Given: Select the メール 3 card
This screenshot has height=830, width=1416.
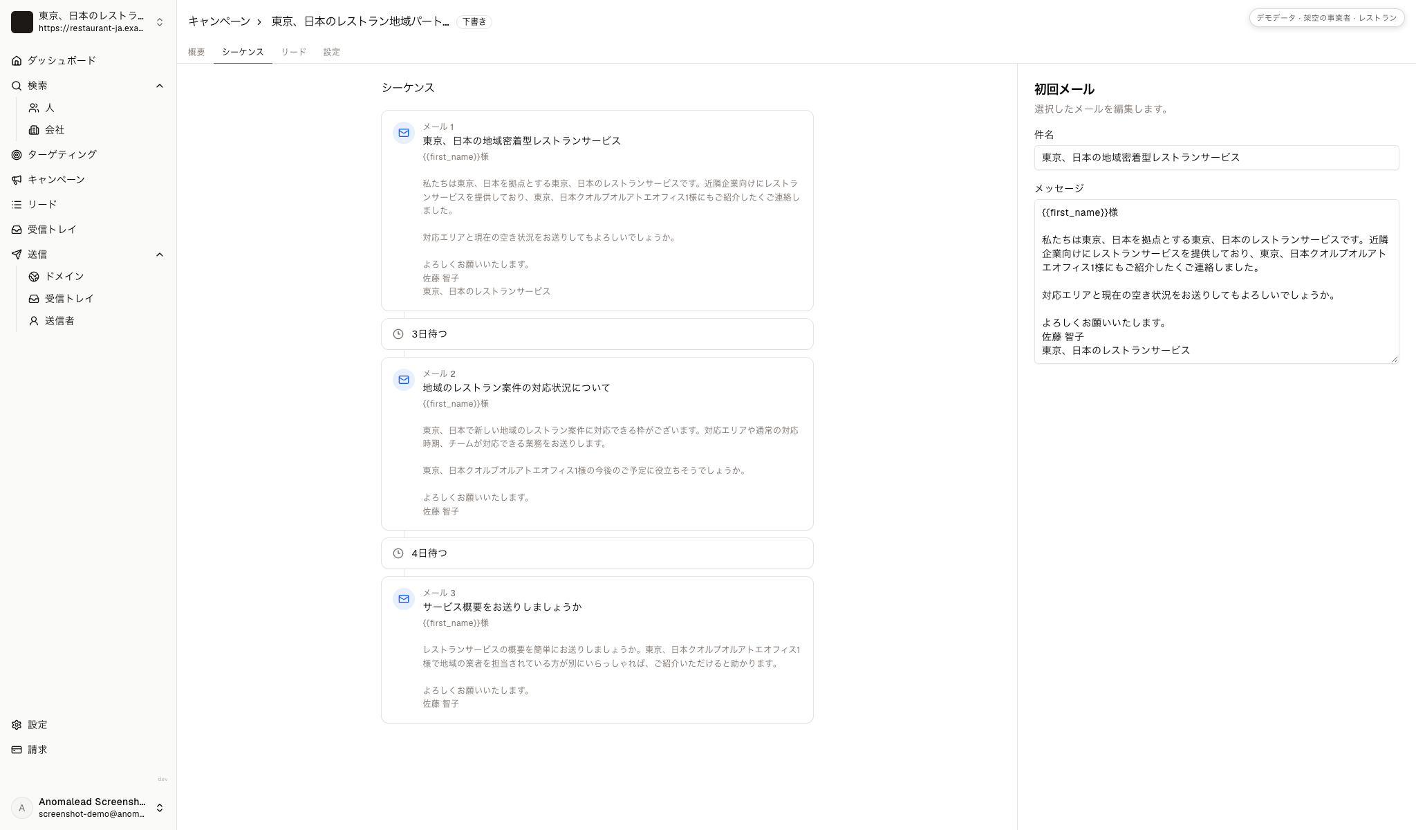Looking at the screenshot, I should (597, 650).
